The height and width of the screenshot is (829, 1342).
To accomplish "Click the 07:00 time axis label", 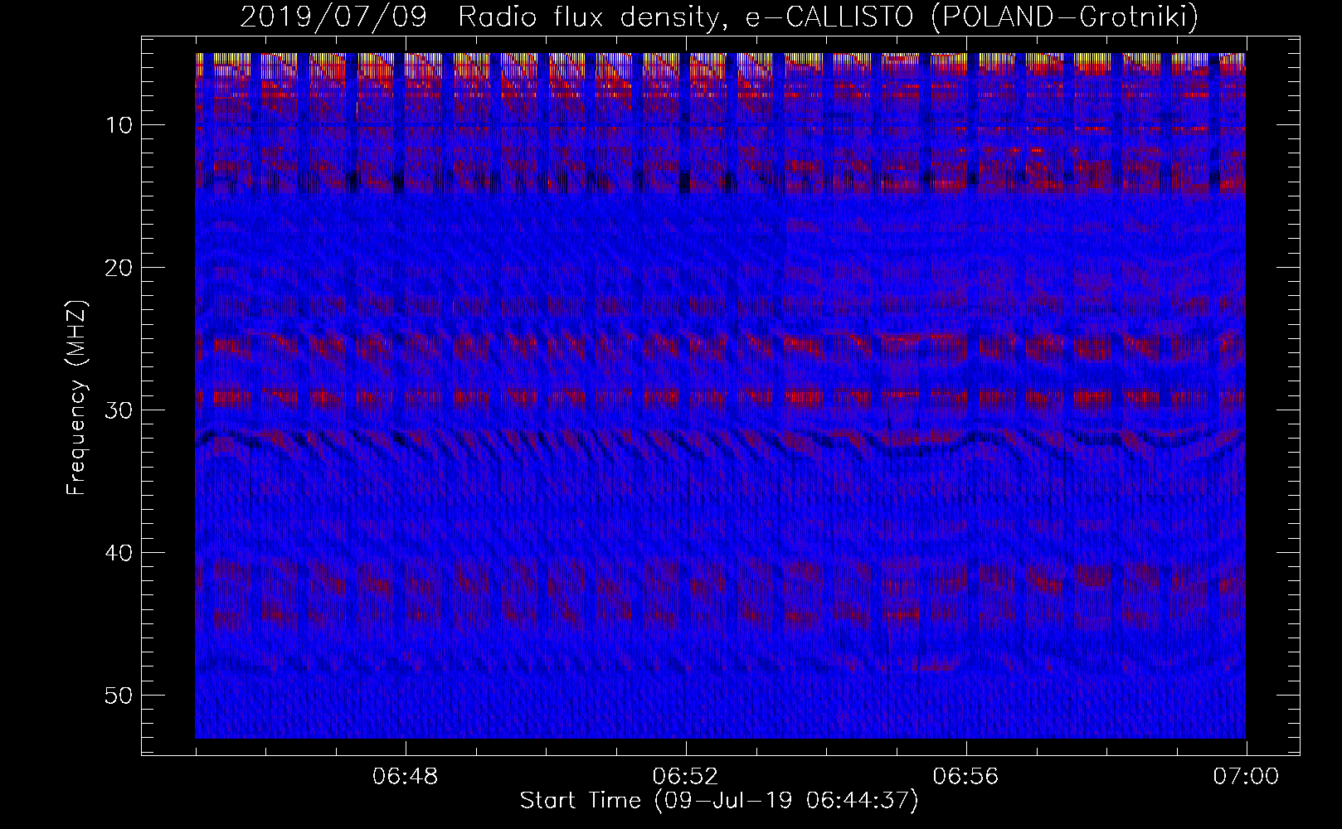I will tap(1246, 777).
